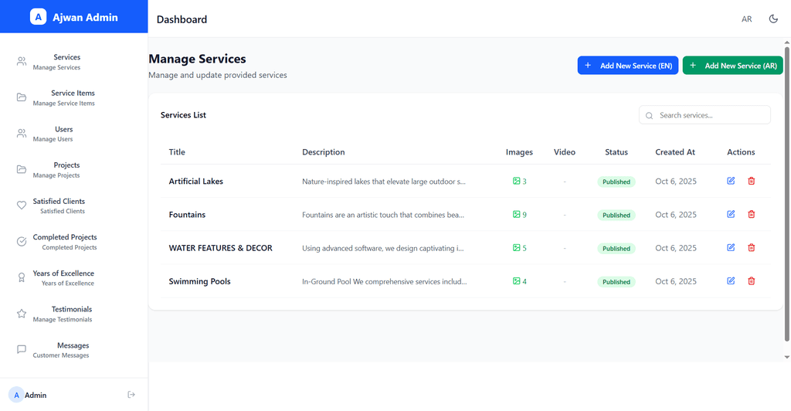This screenshot has height=411, width=791.
Task: Click the logout icon beside Admin
Action: (x=131, y=395)
